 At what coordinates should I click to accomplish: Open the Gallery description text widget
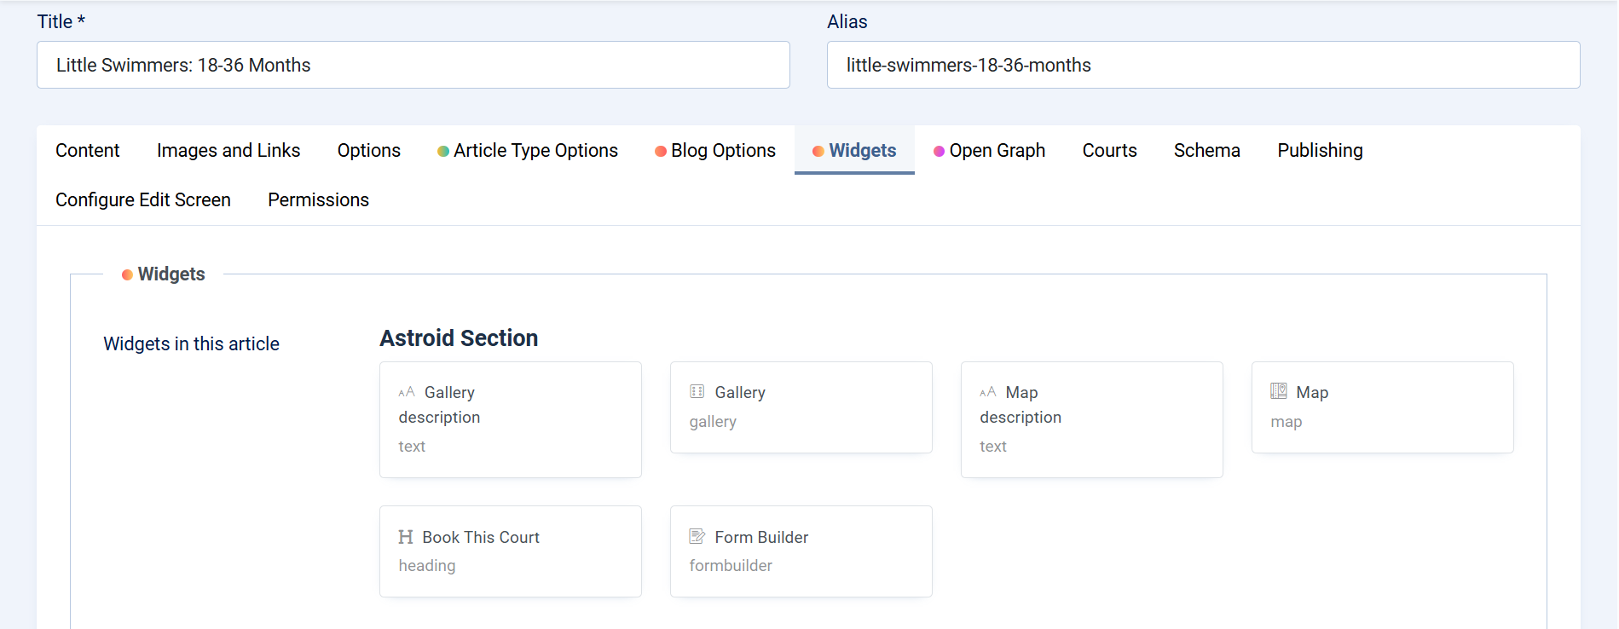point(511,419)
